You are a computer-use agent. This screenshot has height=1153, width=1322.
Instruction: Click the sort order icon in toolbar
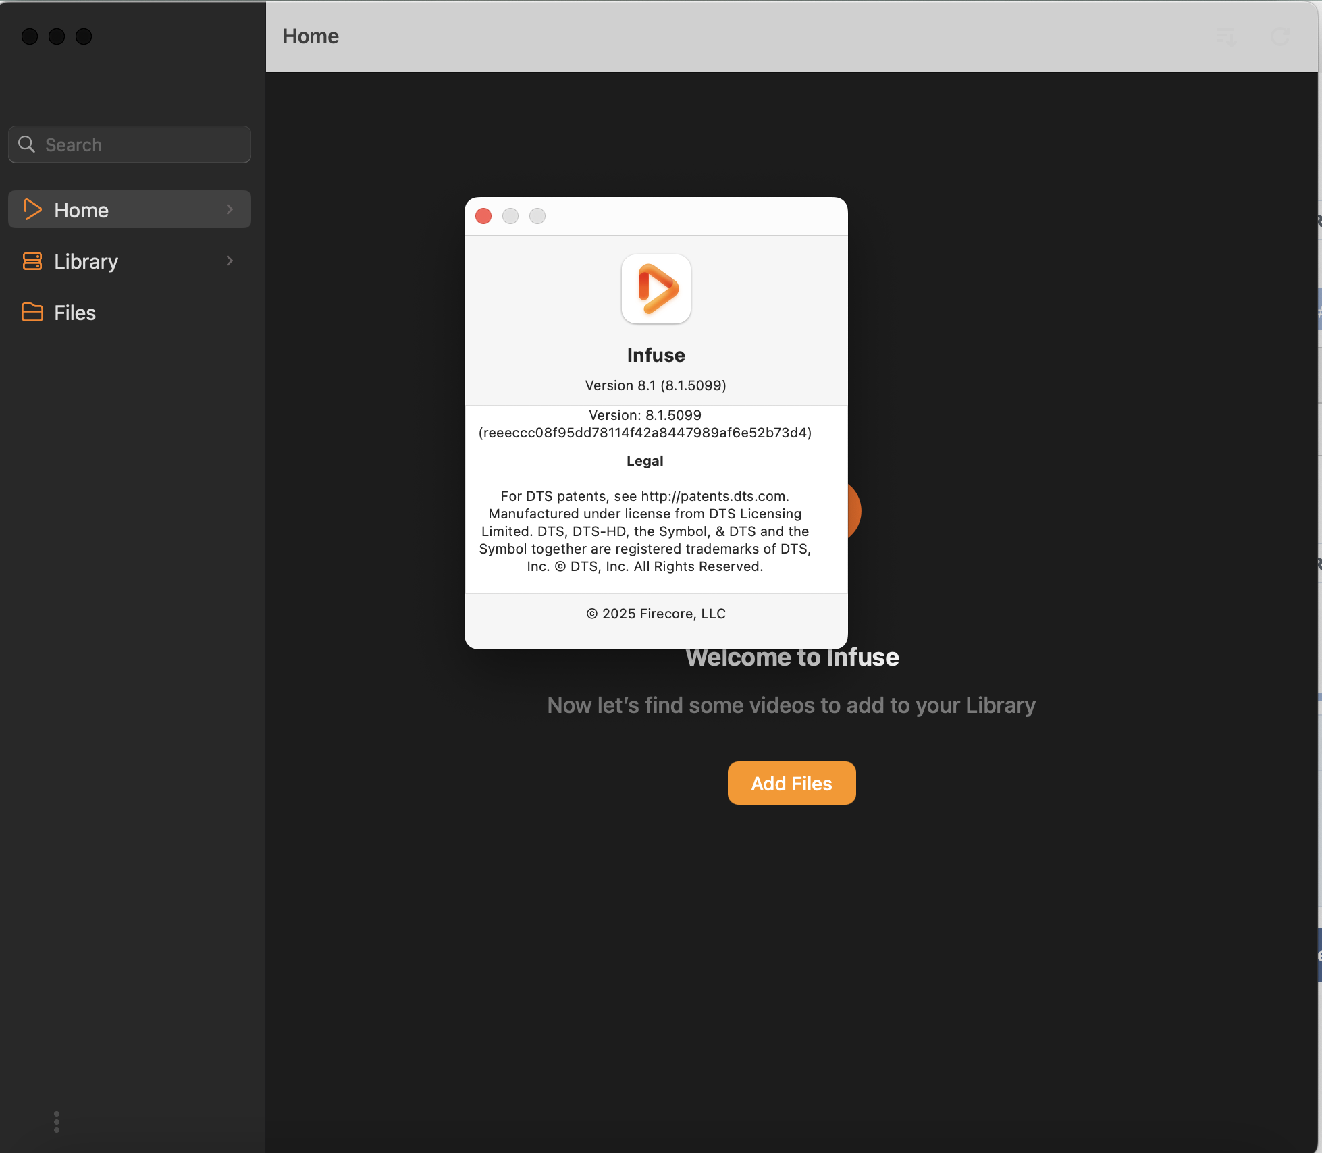pos(1226,36)
